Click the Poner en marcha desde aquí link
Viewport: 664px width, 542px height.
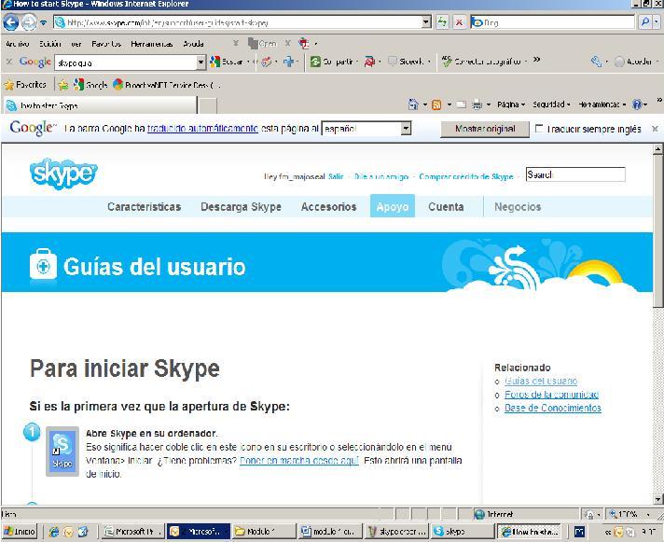point(299,460)
